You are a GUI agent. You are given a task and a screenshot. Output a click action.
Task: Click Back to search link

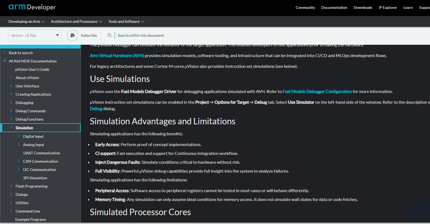pyautogui.click(x=21, y=53)
